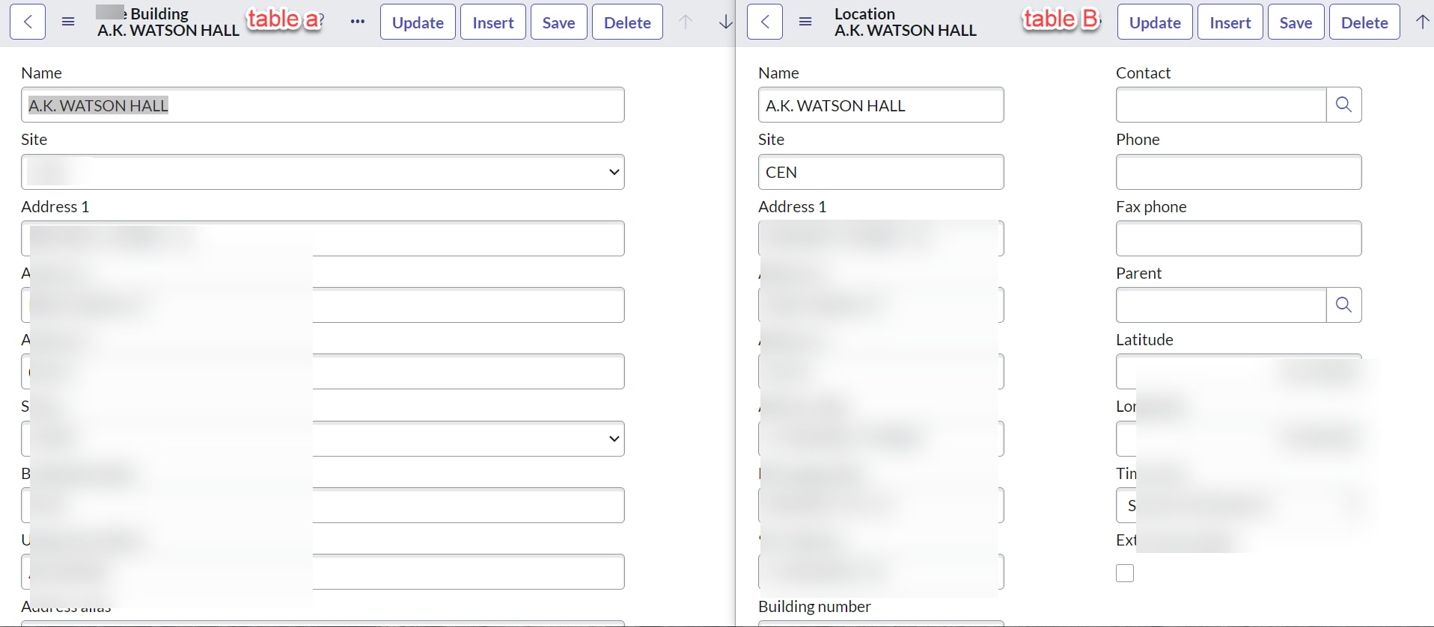Look up a Parent using the search icon

click(x=1344, y=305)
